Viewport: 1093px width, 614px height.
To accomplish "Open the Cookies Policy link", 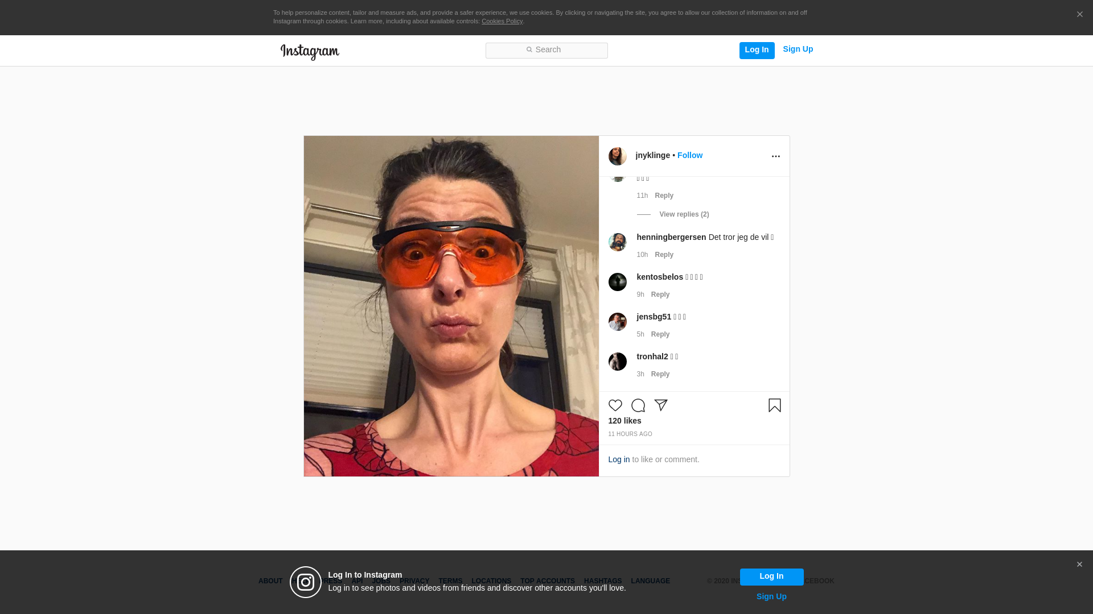I will tap(502, 21).
